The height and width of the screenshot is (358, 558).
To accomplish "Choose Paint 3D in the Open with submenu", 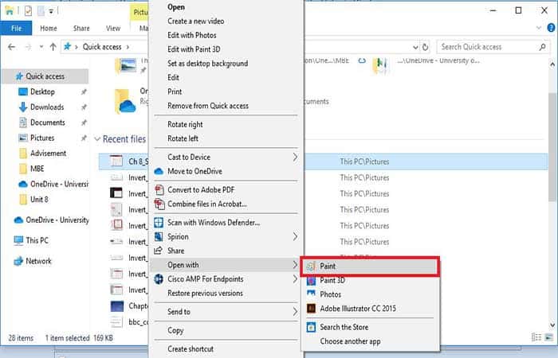I will click(x=332, y=280).
